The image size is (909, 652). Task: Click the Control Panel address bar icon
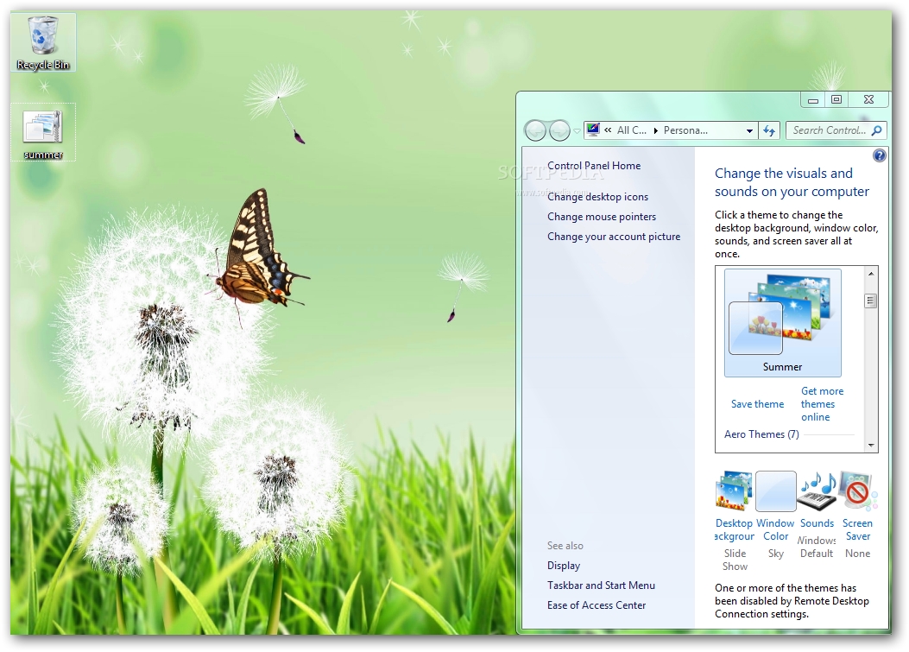[592, 130]
